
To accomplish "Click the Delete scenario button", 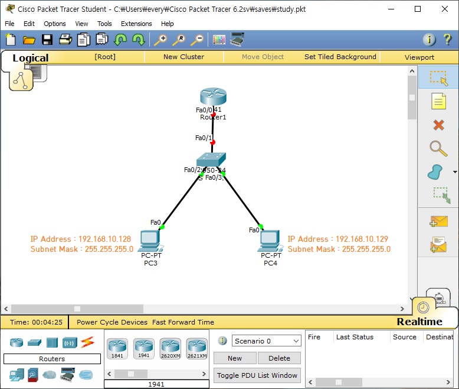I will pyautogui.click(x=279, y=358).
